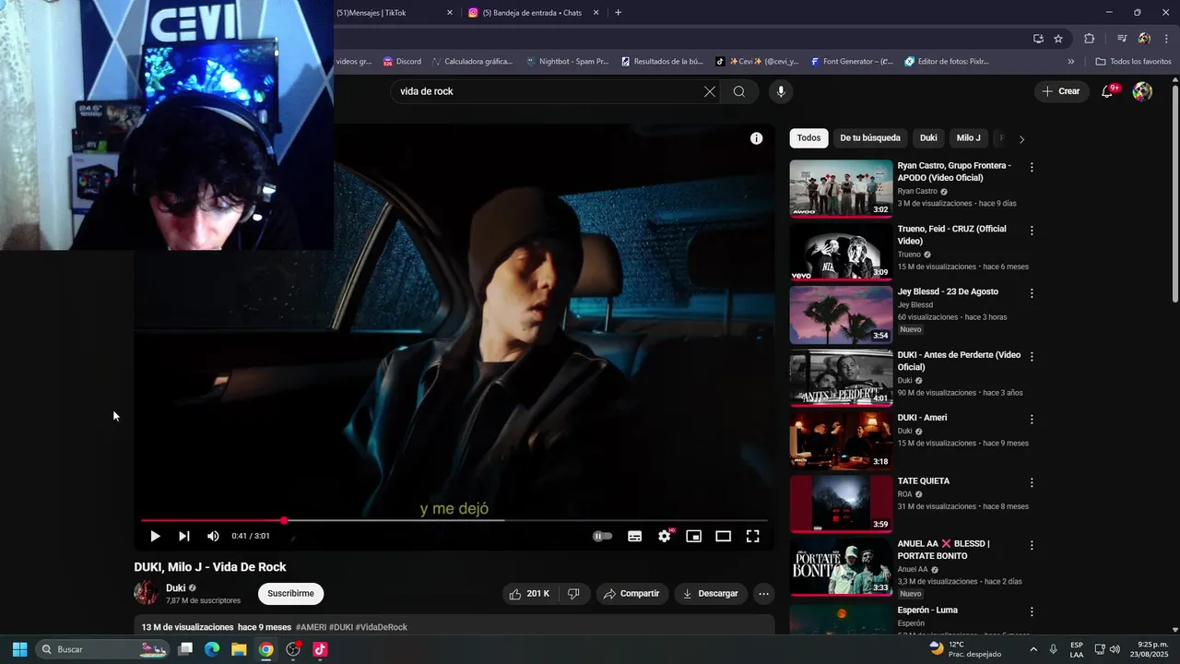The image size is (1180, 664).
Task: Open Duki channel avatar
Action: pos(146,593)
